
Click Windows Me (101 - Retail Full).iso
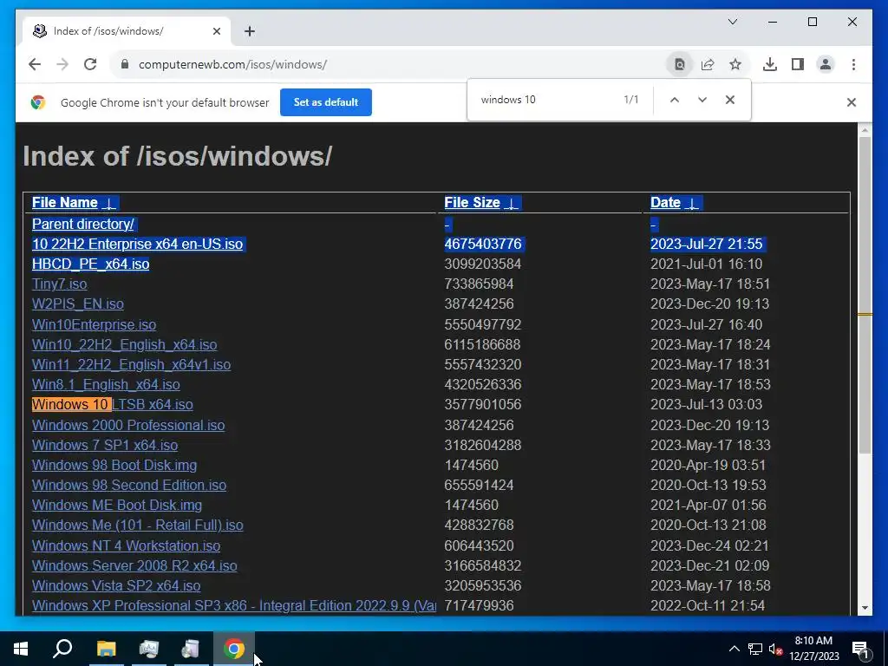point(138,525)
